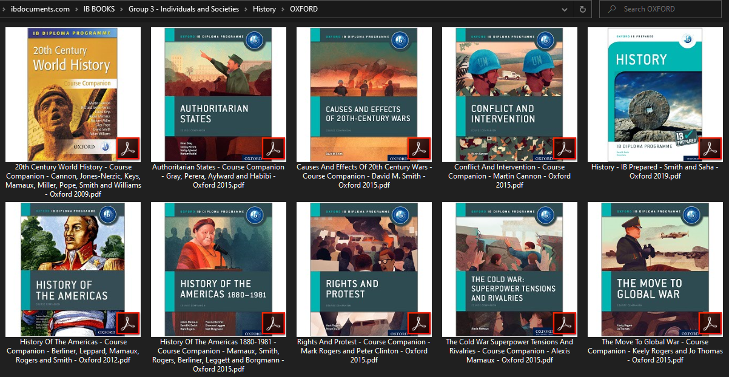Open the address bar previous locations dropdown
Image resolution: width=729 pixels, height=377 pixels.
pyautogui.click(x=565, y=9)
